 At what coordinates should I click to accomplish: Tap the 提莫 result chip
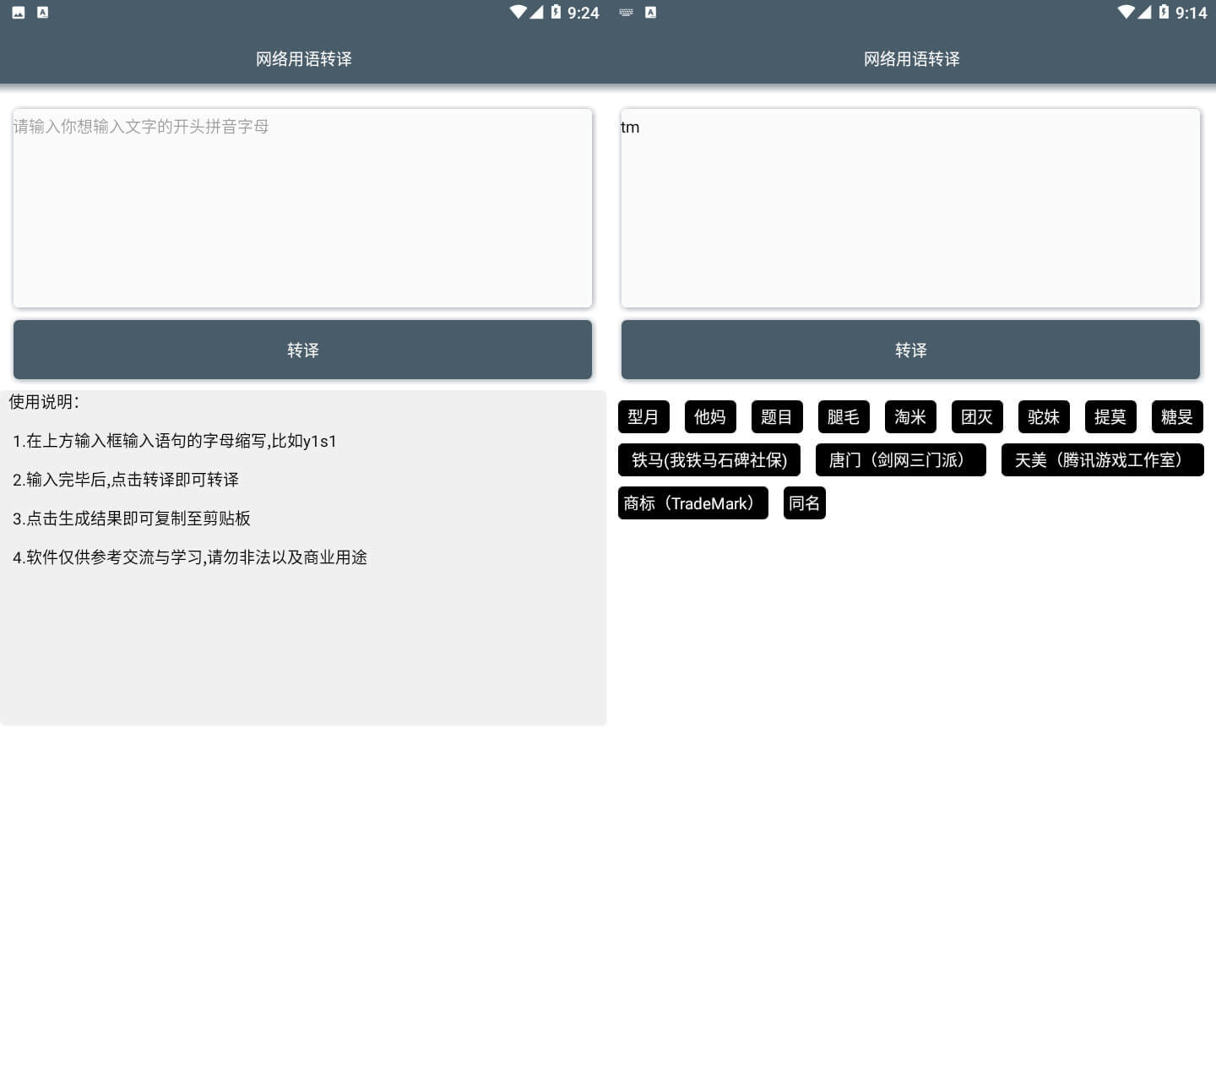(x=1110, y=417)
